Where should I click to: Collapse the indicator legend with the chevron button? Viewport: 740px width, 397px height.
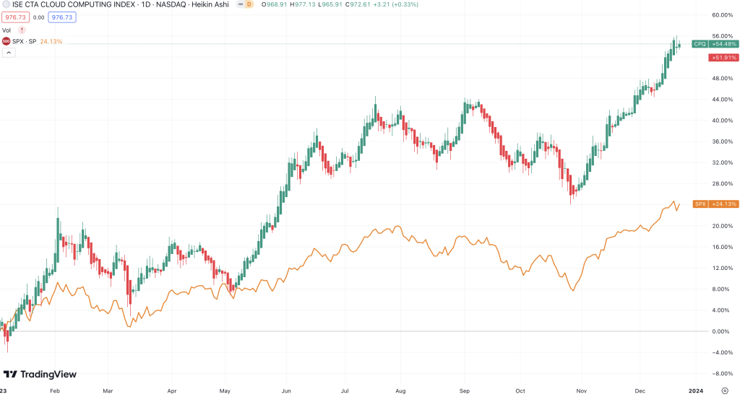[9, 53]
